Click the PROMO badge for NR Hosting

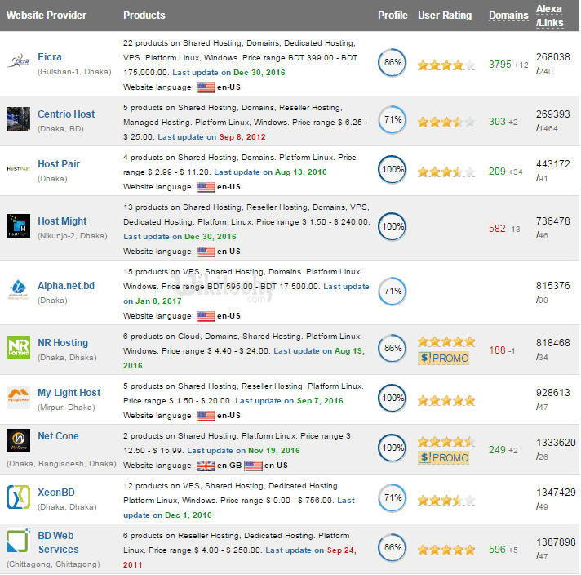(444, 359)
